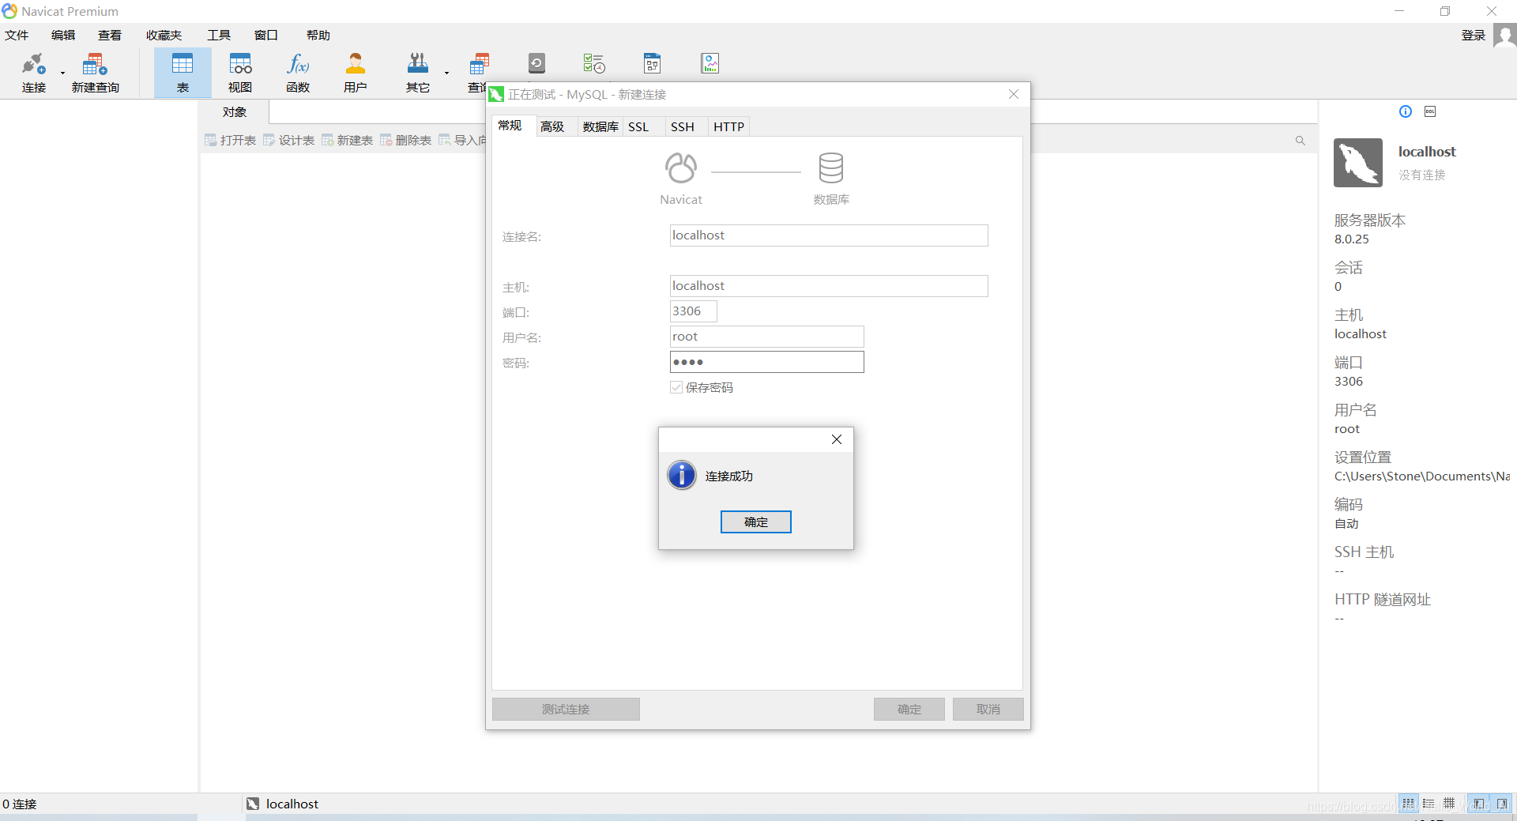The width and height of the screenshot is (1517, 821).
Task: Click the 连接 (Connection) toolbar icon
Action: [x=33, y=72]
